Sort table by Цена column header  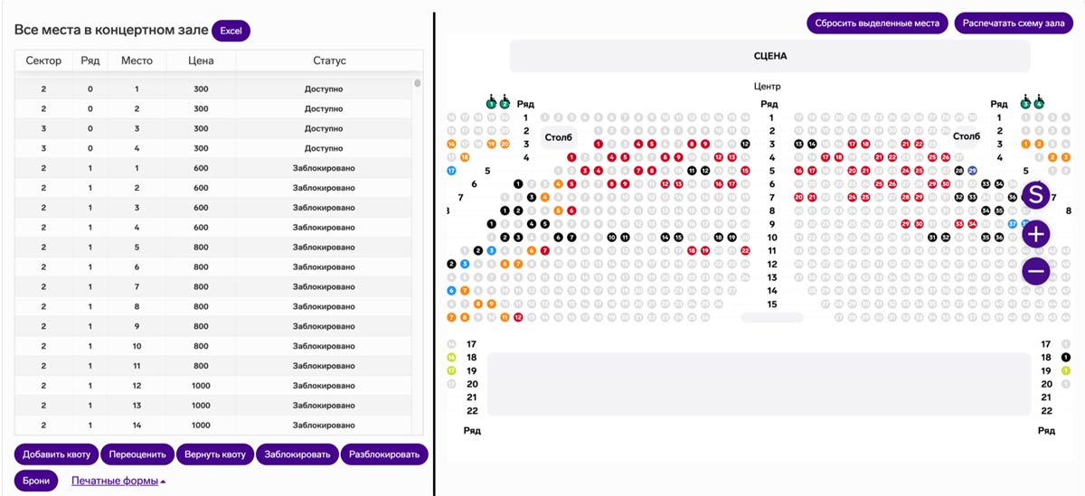point(201,61)
